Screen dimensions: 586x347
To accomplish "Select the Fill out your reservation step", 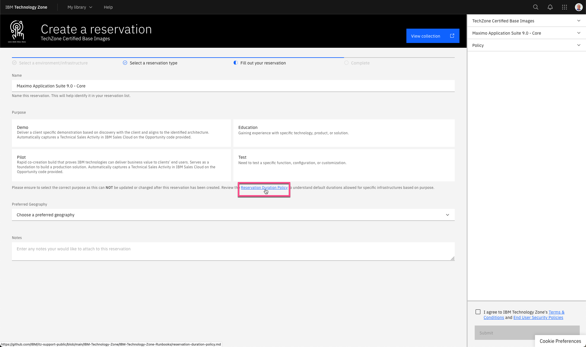I will pyautogui.click(x=263, y=63).
